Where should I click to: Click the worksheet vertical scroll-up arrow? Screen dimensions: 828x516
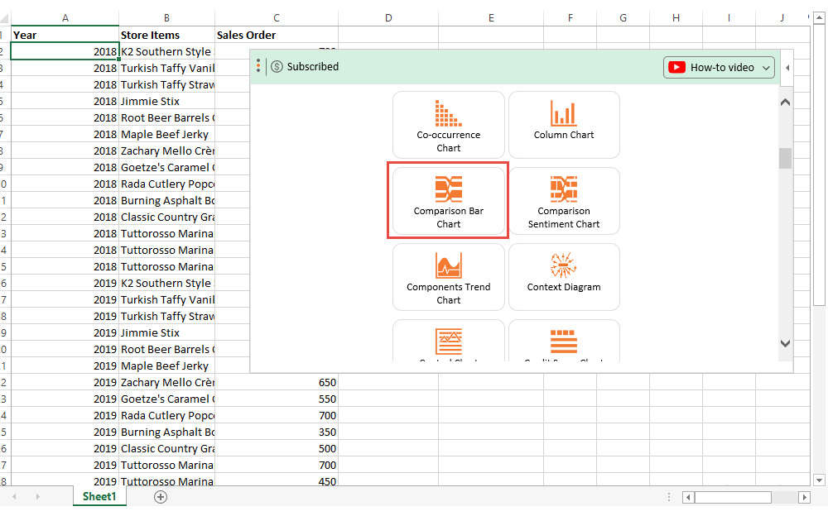tap(819, 18)
